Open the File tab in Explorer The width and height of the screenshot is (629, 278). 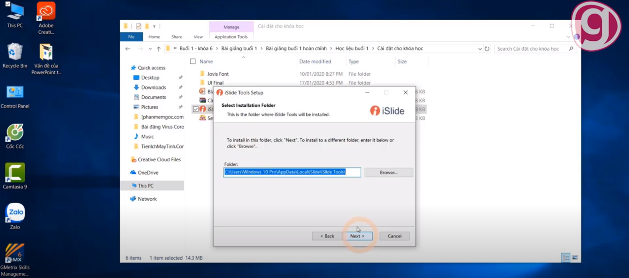tap(131, 37)
